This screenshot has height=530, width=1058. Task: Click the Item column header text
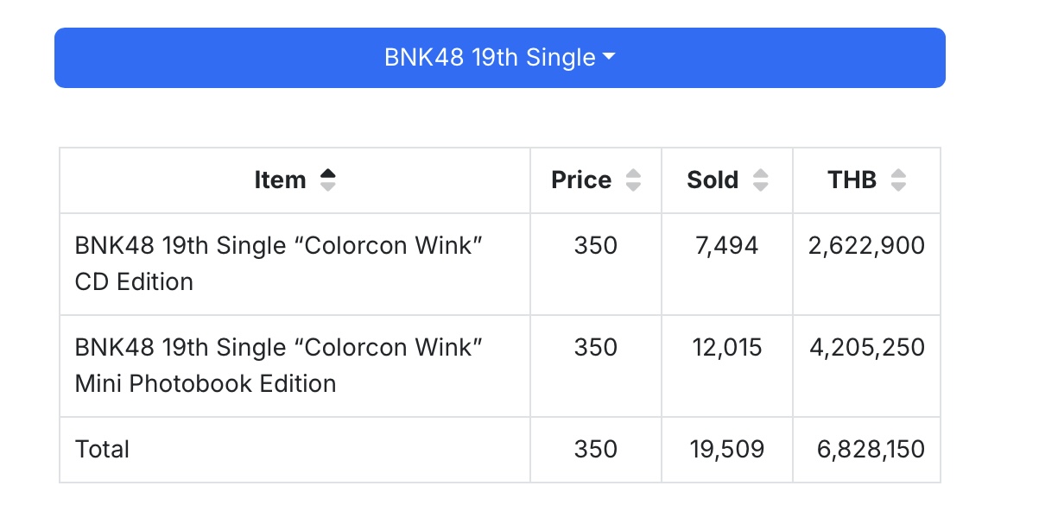[x=280, y=180]
